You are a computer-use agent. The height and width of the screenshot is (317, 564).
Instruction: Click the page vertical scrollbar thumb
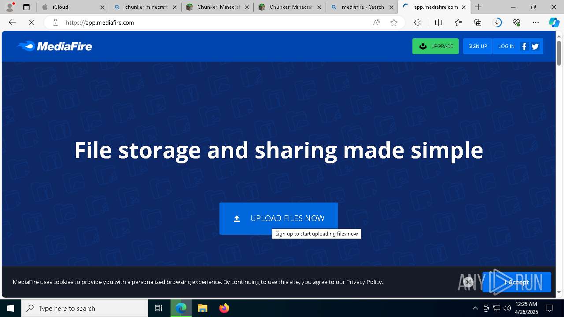[559, 53]
